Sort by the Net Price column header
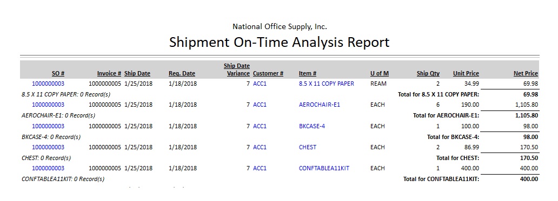The image size is (558, 201). pyautogui.click(x=526, y=73)
